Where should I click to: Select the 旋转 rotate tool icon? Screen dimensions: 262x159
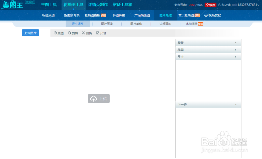click(x=69, y=33)
